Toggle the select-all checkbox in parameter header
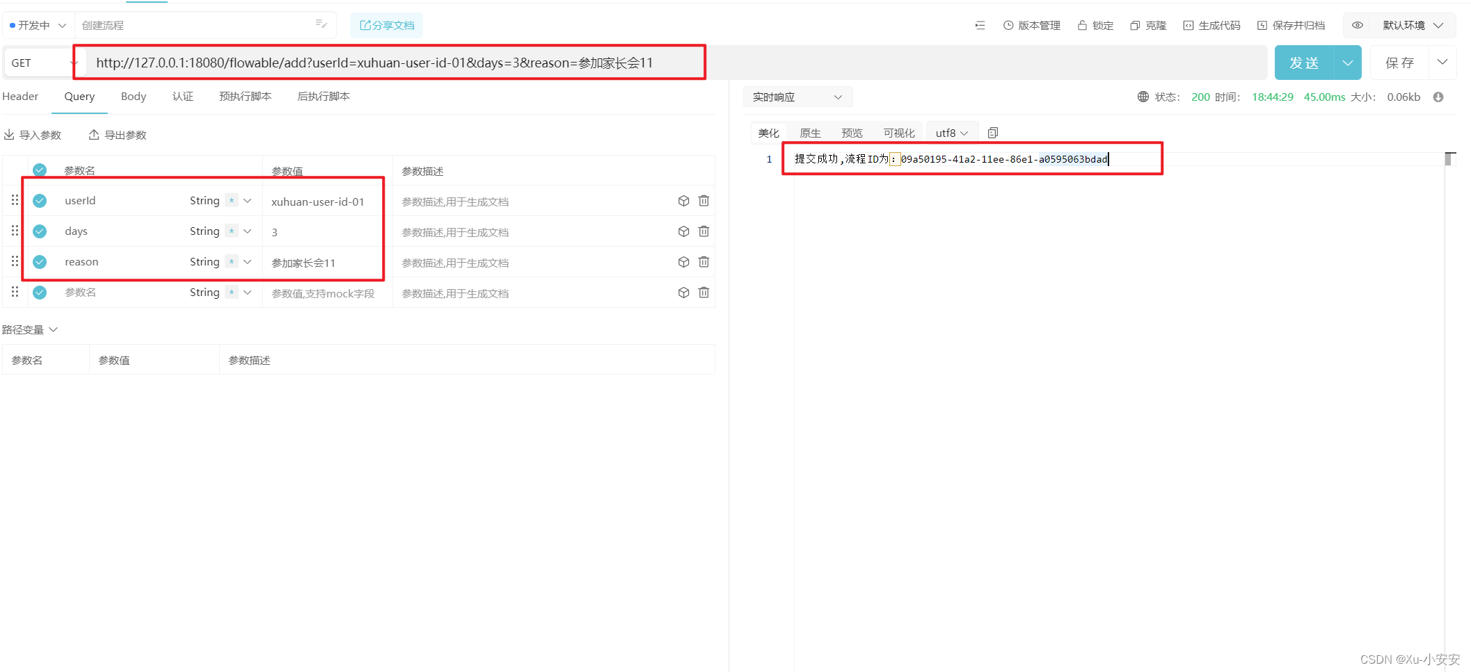This screenshot has width=1471, height=672. coord(40,170)
